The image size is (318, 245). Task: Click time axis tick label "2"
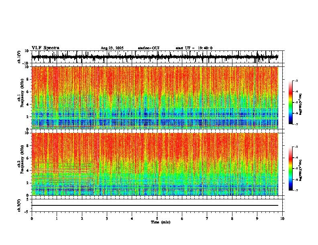[x=82, y=219]
